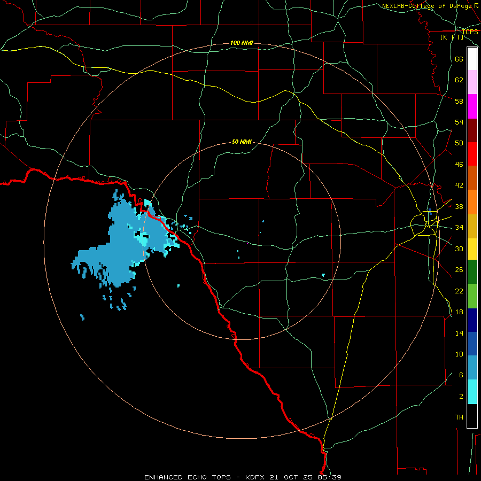Pick the light green legend swatch
Viewport: 481px width, 481px height.
[x=472, y=296]
